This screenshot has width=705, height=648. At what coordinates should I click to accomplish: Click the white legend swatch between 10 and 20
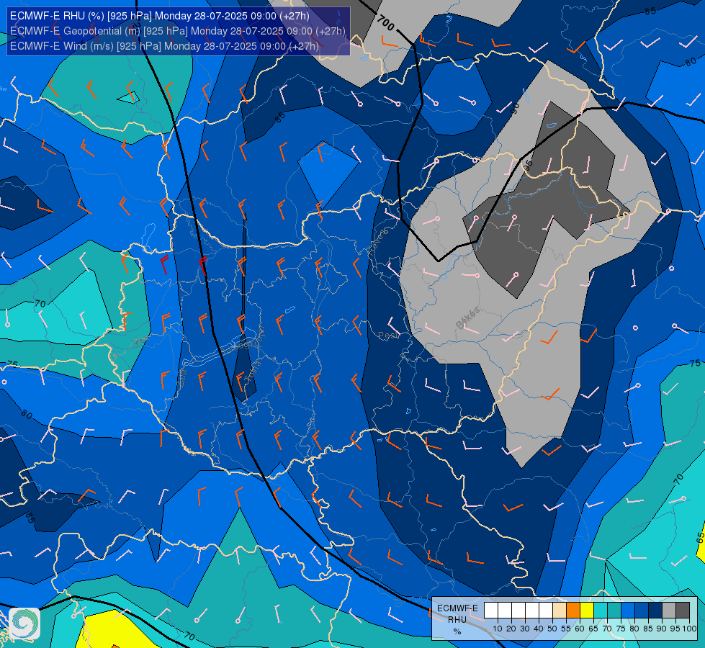(505, 611)
